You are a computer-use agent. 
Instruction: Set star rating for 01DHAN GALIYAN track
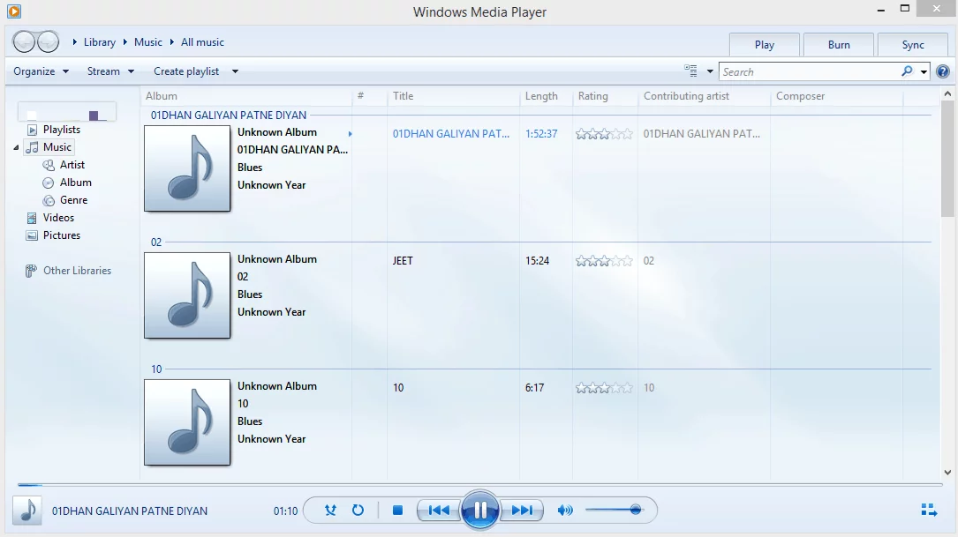click(x=604, y=134)
